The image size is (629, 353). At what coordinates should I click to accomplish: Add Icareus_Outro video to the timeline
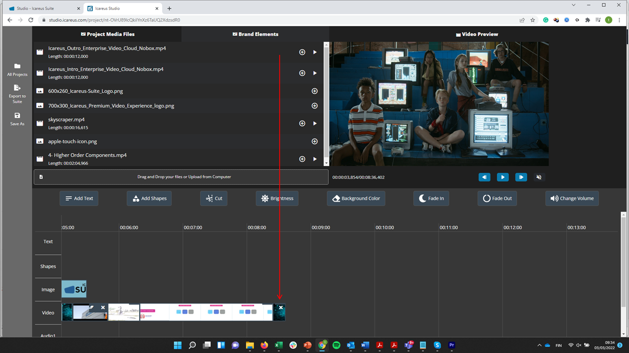pos(302,52)
